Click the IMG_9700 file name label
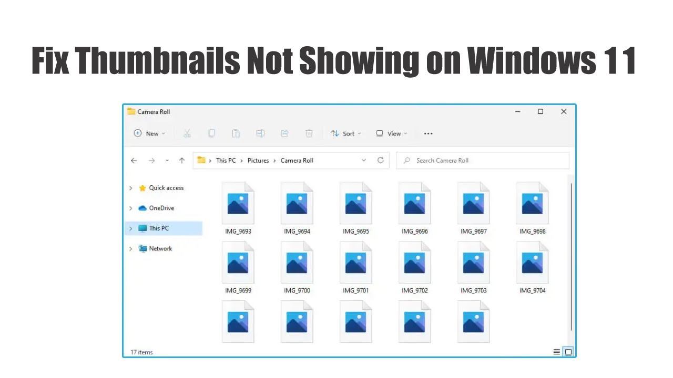The height and width of the screenshot is (378, 673). tap(297, 290)
